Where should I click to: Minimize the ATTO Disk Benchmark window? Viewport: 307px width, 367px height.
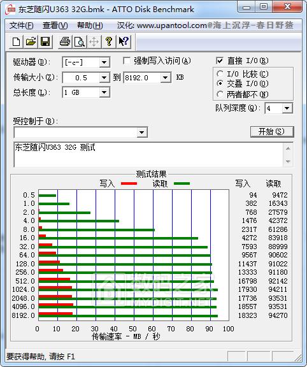(x=246, y=7)
